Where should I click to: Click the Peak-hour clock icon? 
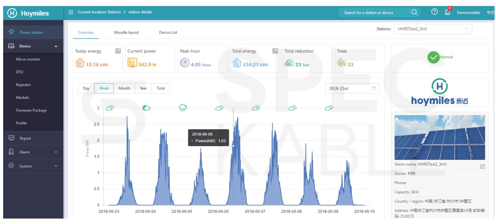point(185,63)
